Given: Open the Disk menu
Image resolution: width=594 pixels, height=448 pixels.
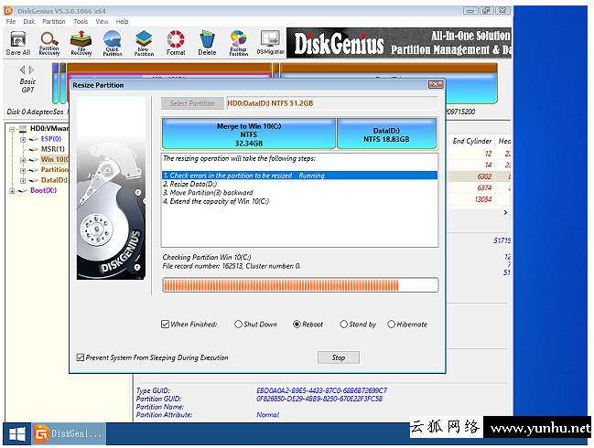Looking at the screenshot, I should pyautogui.click(x=28, y=22).
